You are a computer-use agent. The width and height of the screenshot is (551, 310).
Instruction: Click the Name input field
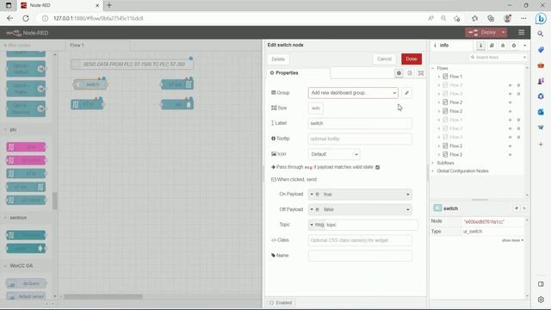pyautogui.click(x=360, y=256)
